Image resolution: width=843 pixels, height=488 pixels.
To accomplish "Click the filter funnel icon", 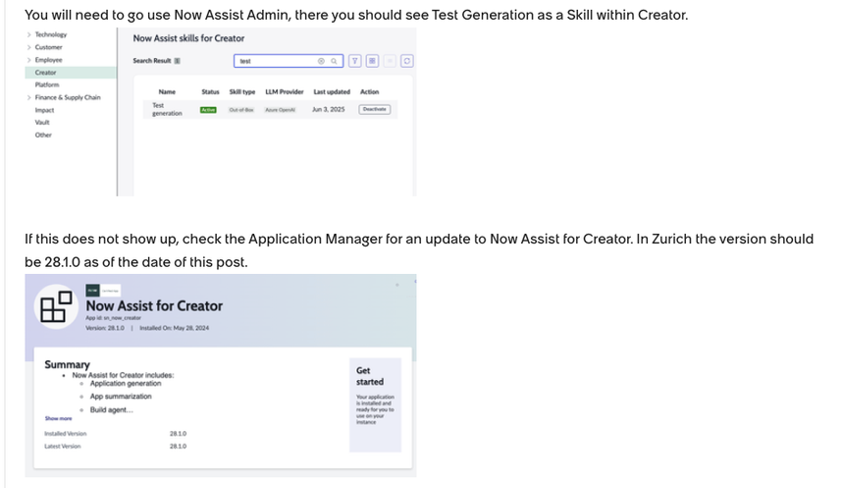I will tap(355, 61).
